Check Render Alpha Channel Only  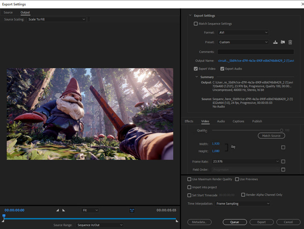click(x=243, y=195)
